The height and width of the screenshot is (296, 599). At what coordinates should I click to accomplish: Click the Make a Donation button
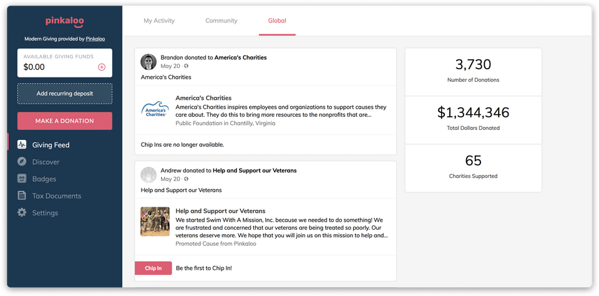tap(64, 121)
